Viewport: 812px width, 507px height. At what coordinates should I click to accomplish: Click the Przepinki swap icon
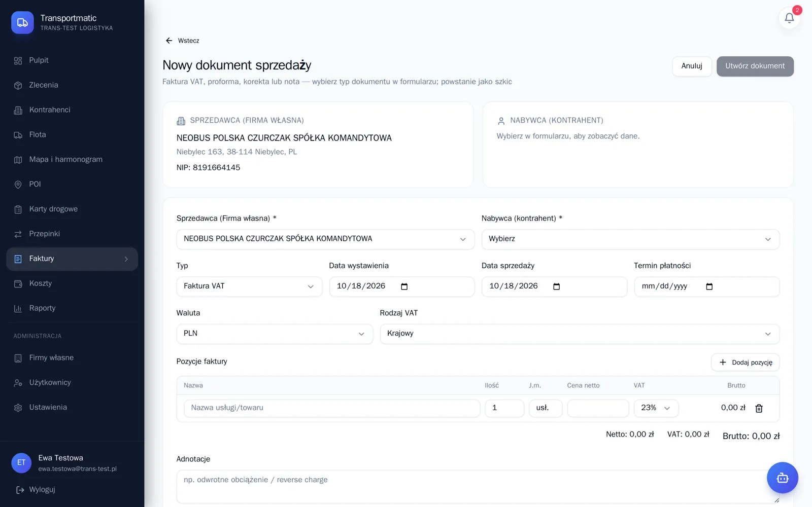click(x=18, y=234)
